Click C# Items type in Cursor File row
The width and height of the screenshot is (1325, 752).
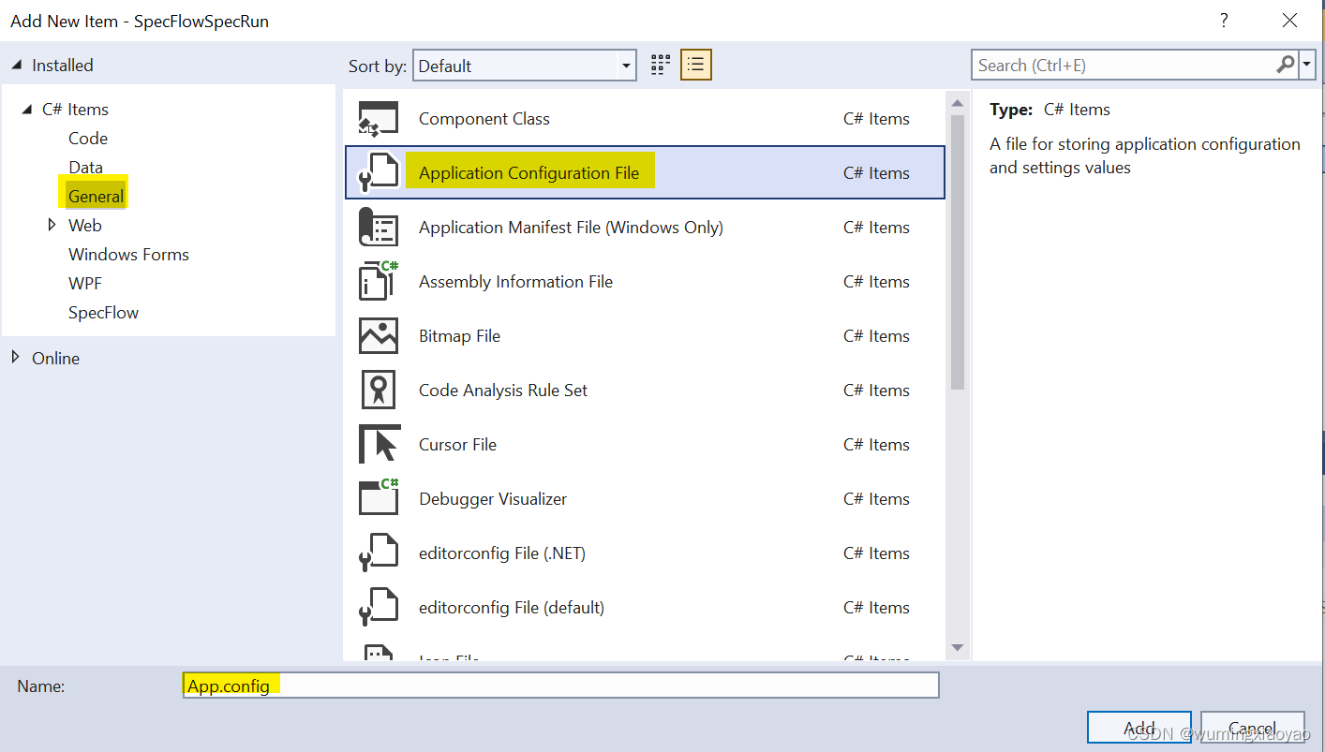[x=876, y=445]
